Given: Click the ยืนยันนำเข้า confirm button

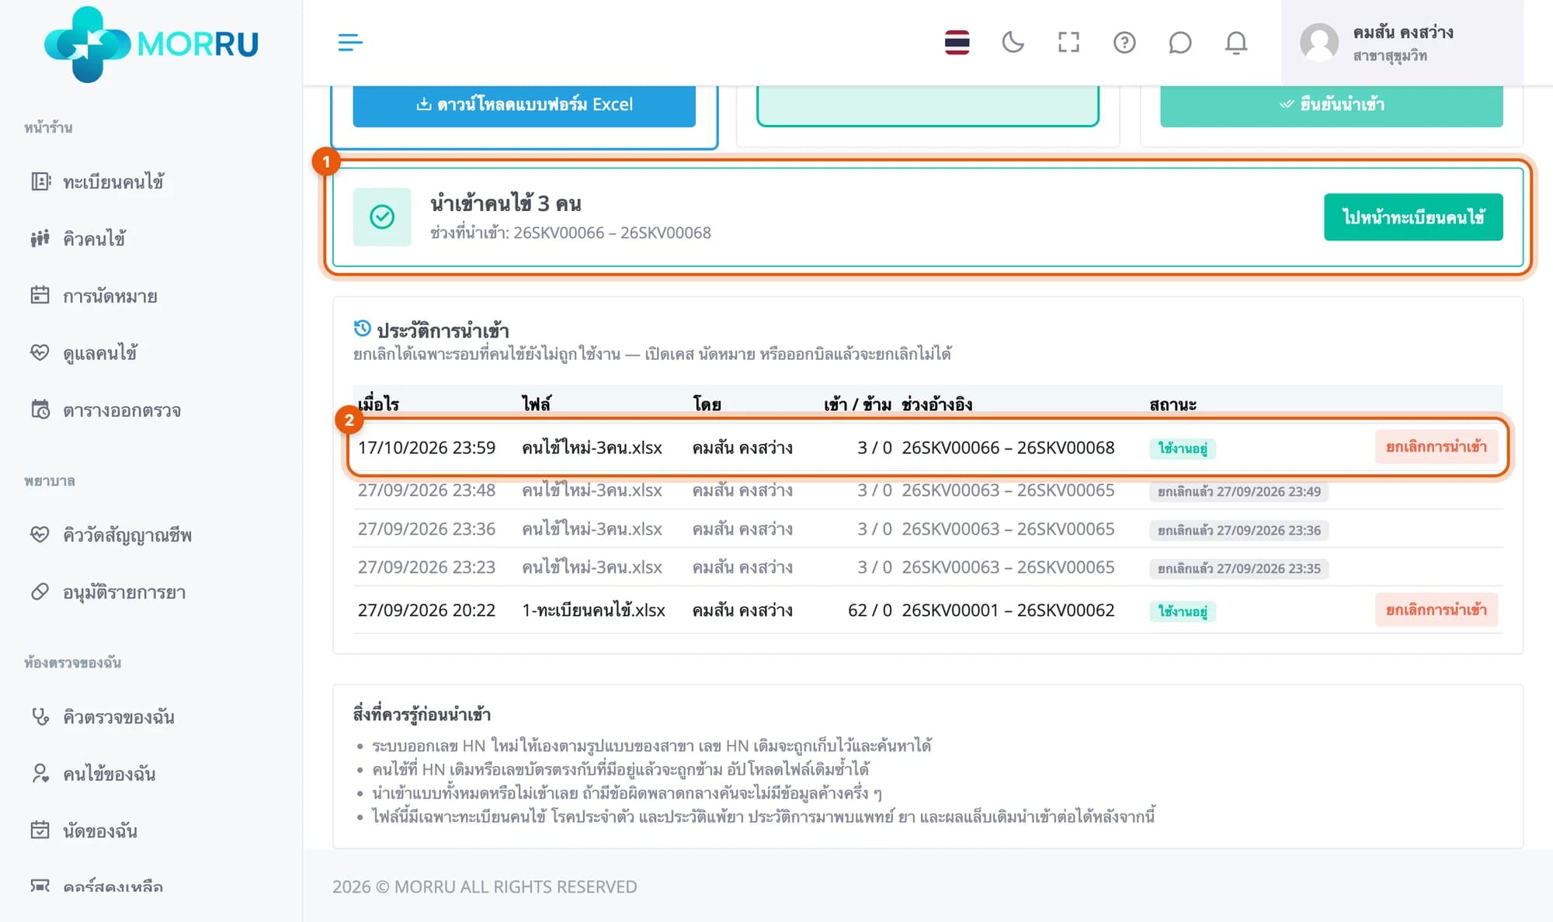Looking at the screenshot, I should (1331, 106).
